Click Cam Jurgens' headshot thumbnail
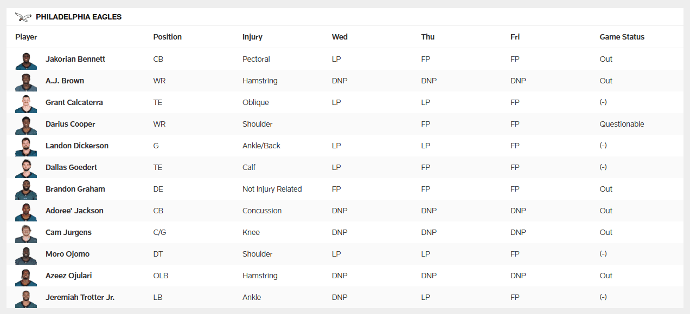Screen dimensions: 690x314 (x=26, y=233)
